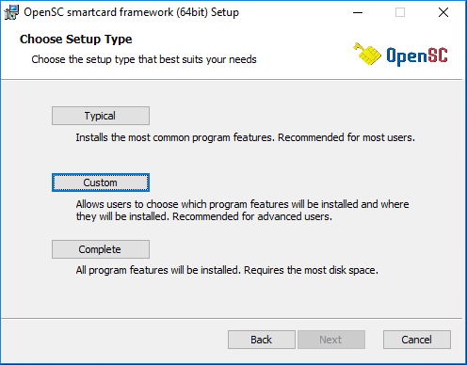Minimize the Setup window
Viewport: 467px width, 365px height.
pos(358,12)
